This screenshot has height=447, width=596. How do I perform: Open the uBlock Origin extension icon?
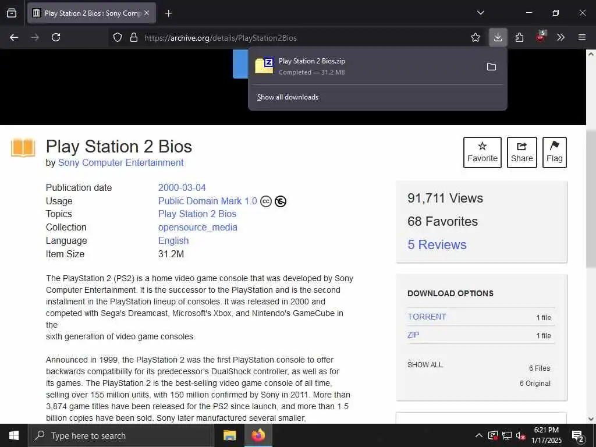[x=541, y=37]
